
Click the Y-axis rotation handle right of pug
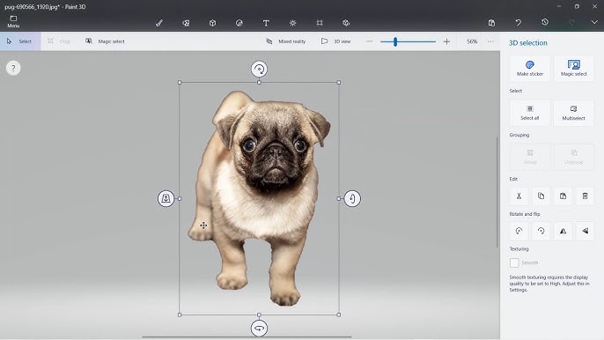(x=352, y=198)
